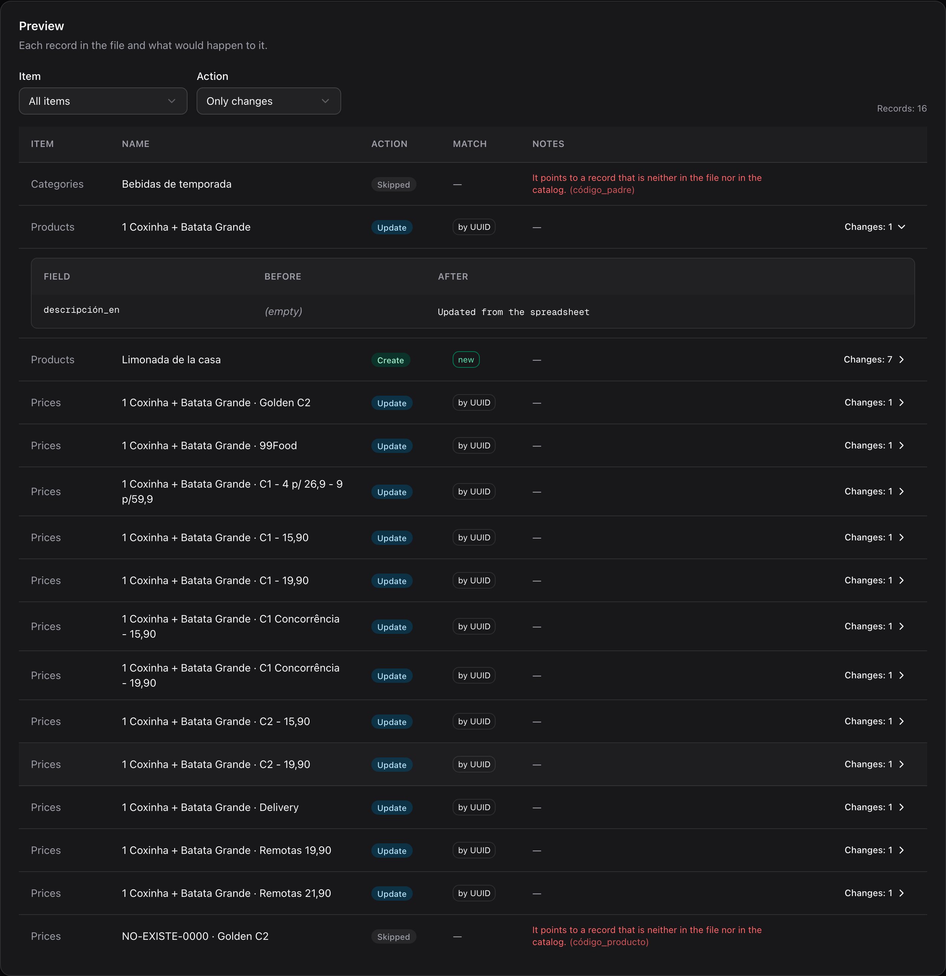
Task: Click the Create badge on Limonada de la casa
Action: tap(391, 360)
